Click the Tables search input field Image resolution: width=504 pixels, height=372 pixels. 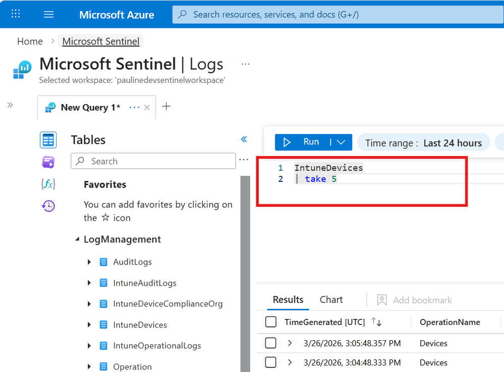click(153, 161)
